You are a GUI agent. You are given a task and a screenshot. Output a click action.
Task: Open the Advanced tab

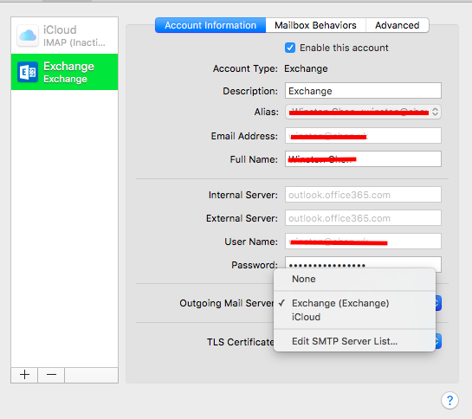coord(397,25)
